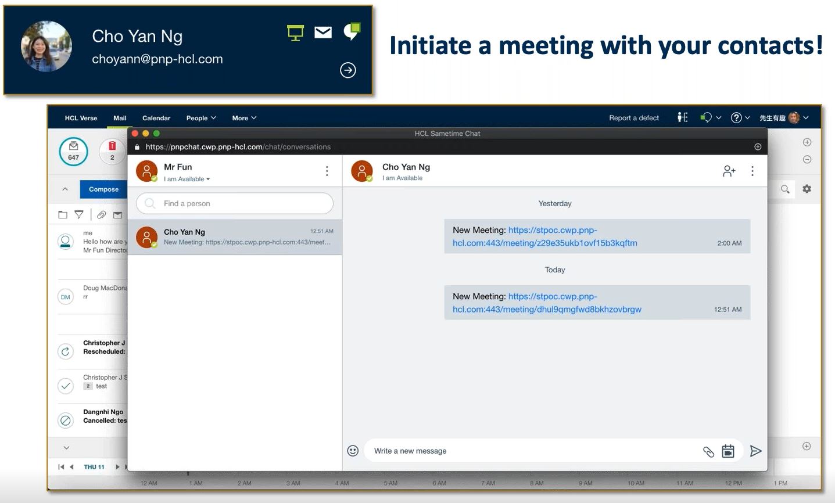The height and width of the screenshot is (503, 835).
Task: Click the mail envelope icon on contact card
Action: tap(323, 33)
